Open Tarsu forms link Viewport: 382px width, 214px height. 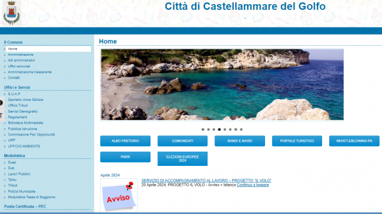pos(12,180)
